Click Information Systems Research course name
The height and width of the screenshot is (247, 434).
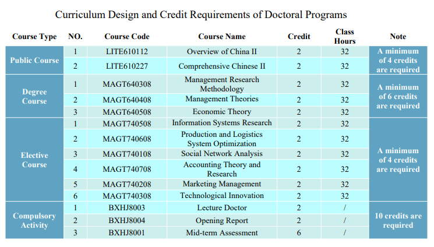click(x=221, y=123)
